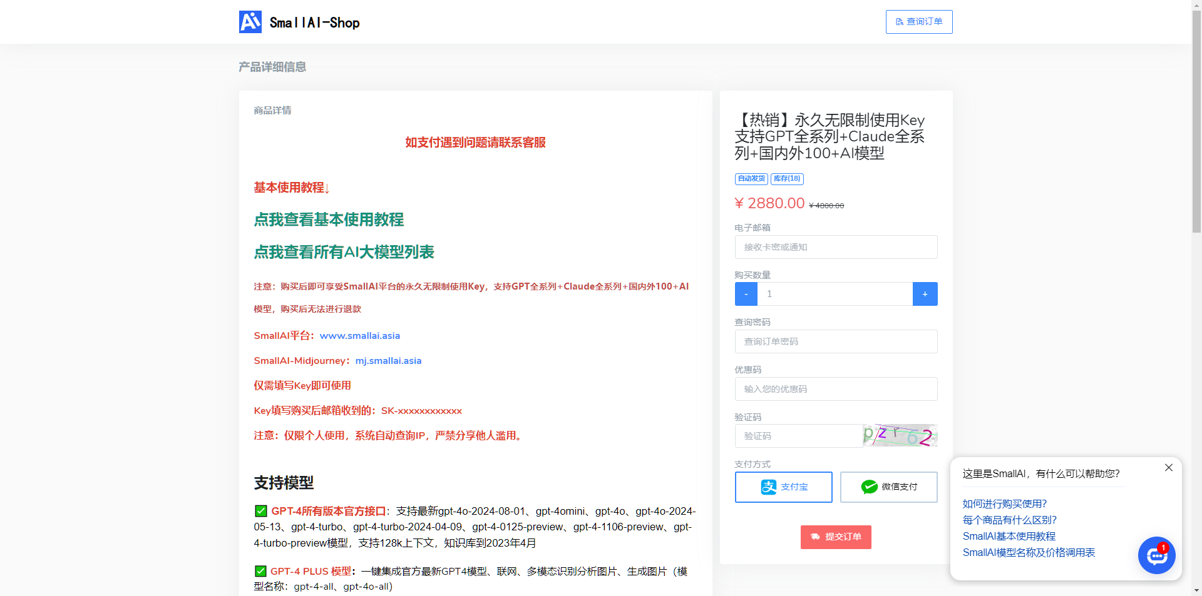Open 点我查看基本使用教程 link
This screenshot has width=1202, height=596.
(x=329, y=220)
